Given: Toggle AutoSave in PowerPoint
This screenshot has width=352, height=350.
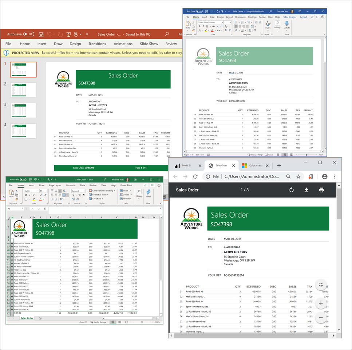Looking at the screenshot, I should (29, 34).
